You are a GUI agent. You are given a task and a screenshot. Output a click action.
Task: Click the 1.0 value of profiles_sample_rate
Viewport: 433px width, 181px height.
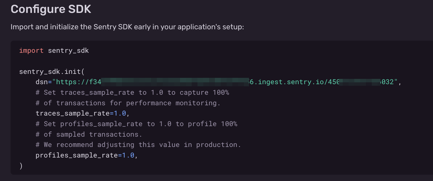(x=128, y=155)
